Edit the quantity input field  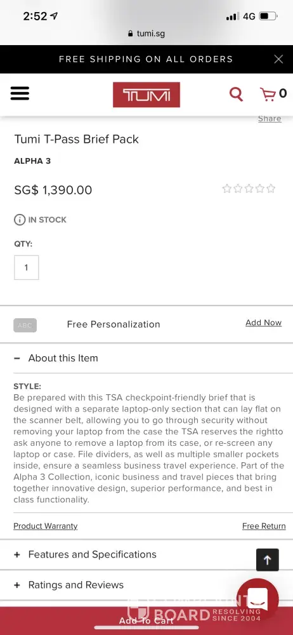point(26,267)
